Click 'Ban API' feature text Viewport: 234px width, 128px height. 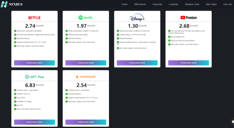coord(20,105)
